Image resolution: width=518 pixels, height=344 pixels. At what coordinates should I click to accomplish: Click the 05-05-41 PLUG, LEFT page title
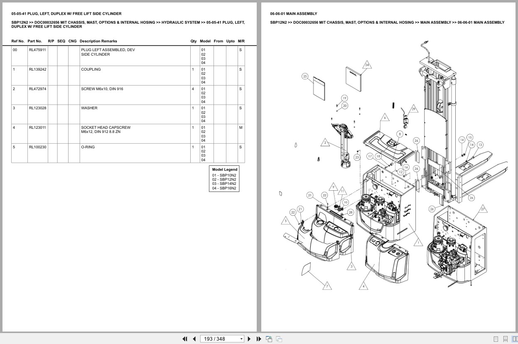[x=66, y=14]
